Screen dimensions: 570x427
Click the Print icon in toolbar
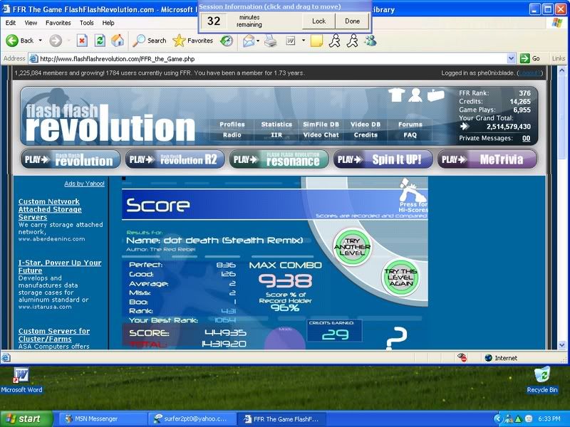point(271,41)
